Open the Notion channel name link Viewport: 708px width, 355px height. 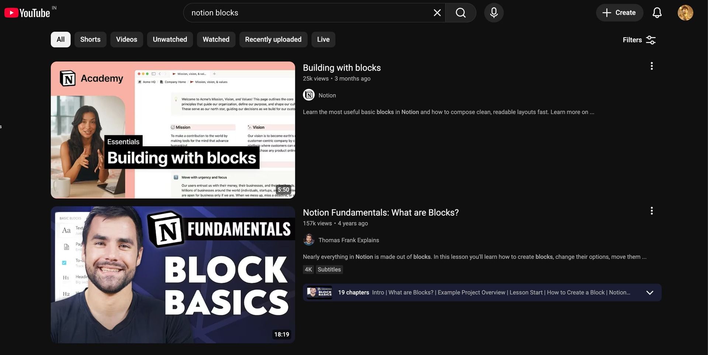pos(327,95)
